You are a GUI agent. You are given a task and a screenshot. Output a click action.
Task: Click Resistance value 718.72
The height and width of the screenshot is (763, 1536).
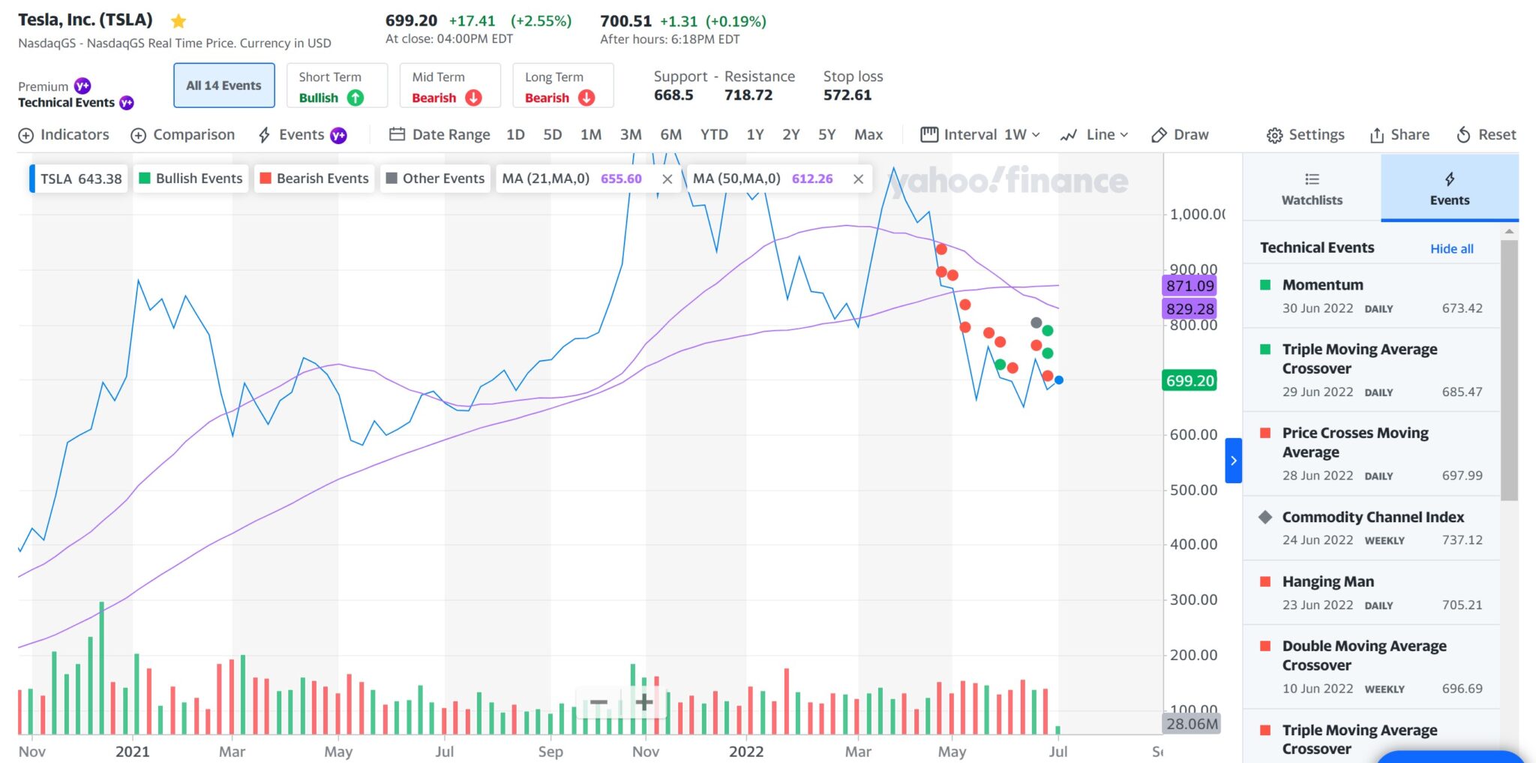748,95
